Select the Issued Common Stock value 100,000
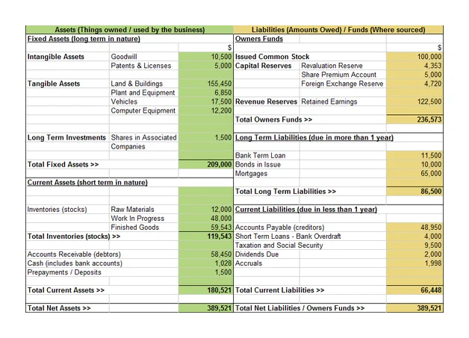 pos(429,57)
